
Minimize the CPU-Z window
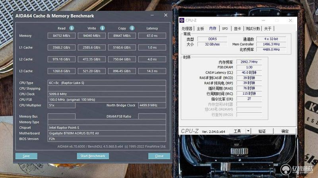click(264, 21)
